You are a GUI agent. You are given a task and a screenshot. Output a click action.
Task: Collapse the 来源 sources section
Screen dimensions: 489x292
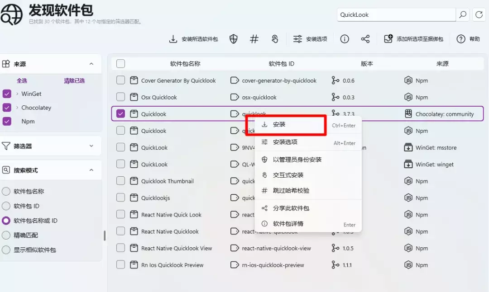pyautogui.click(x=91, y=64)
